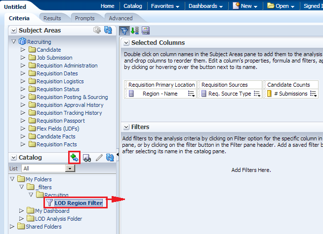
Task: Collapse the Selected Columns section
Action: pos(126,43)
